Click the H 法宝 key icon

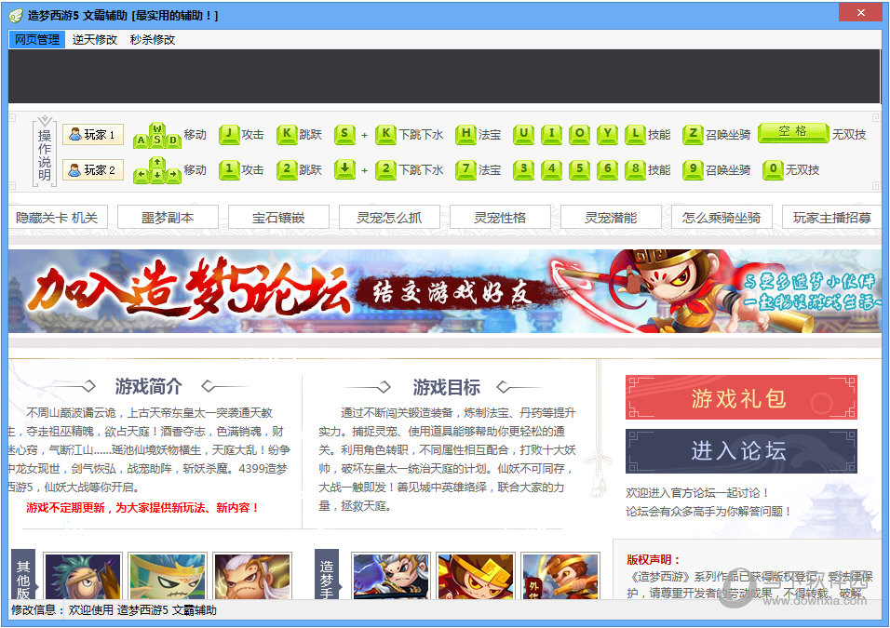[465, 135]
